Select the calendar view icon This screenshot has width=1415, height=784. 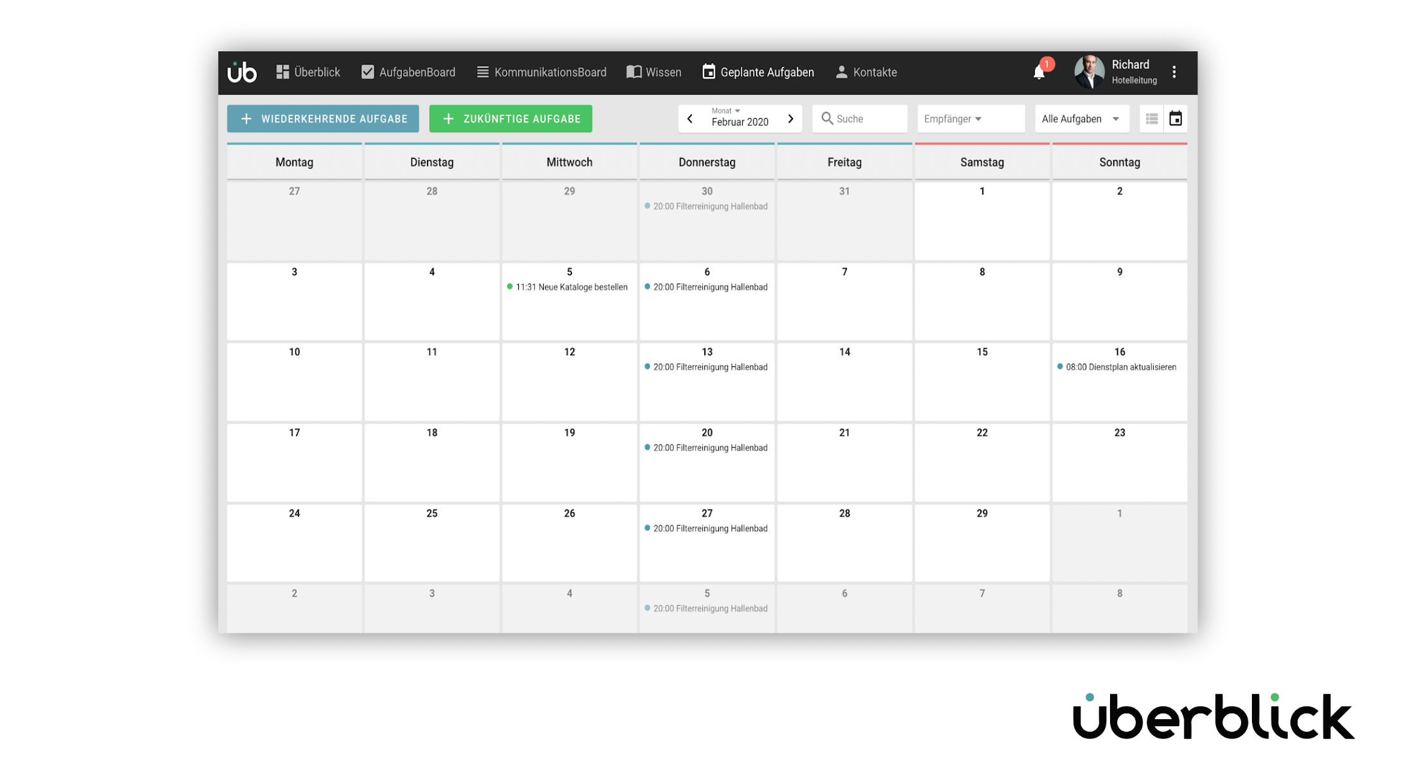point(1176,118)
